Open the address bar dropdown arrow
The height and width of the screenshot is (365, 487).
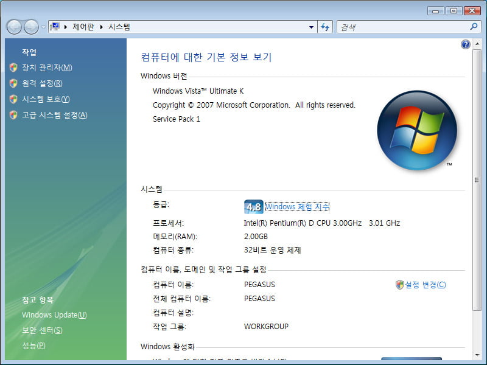(310, 27)
